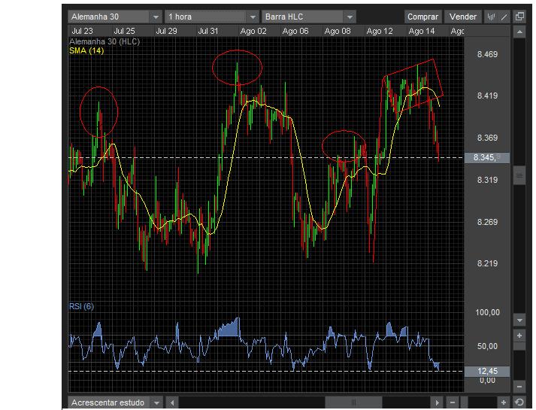This screenshot has width=536, height=410.
Task: Click the 8.469 price axis label
Action: coord(487,54)
